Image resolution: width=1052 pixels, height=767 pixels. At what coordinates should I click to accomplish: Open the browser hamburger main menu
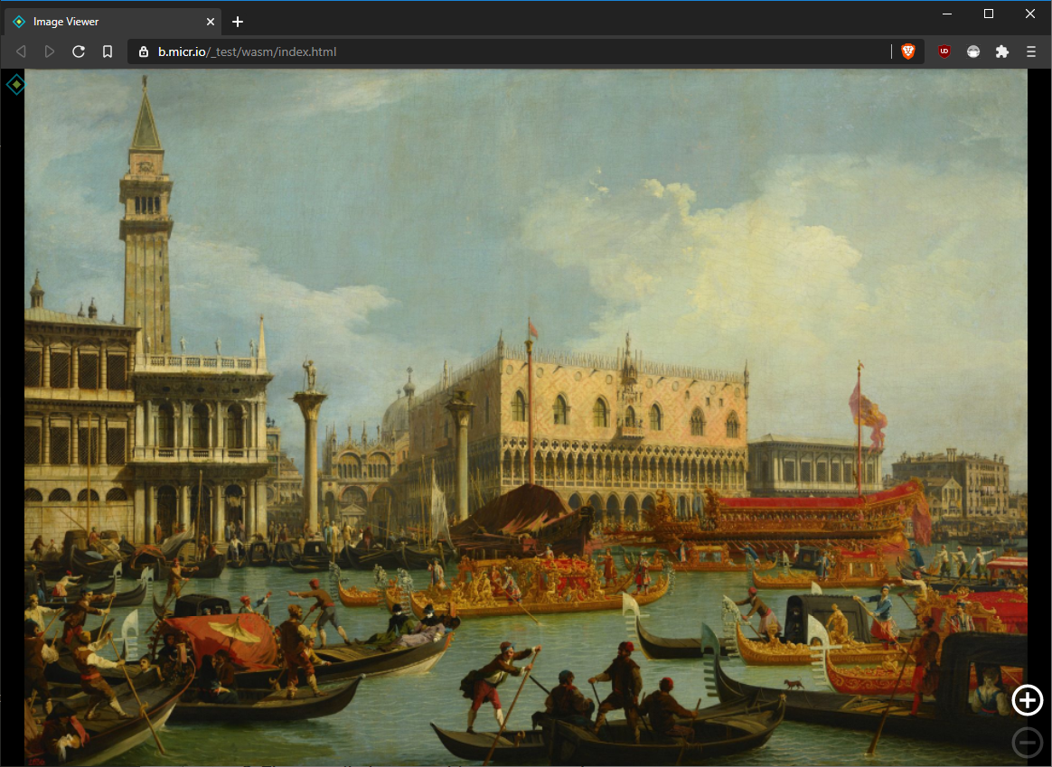1031,51
